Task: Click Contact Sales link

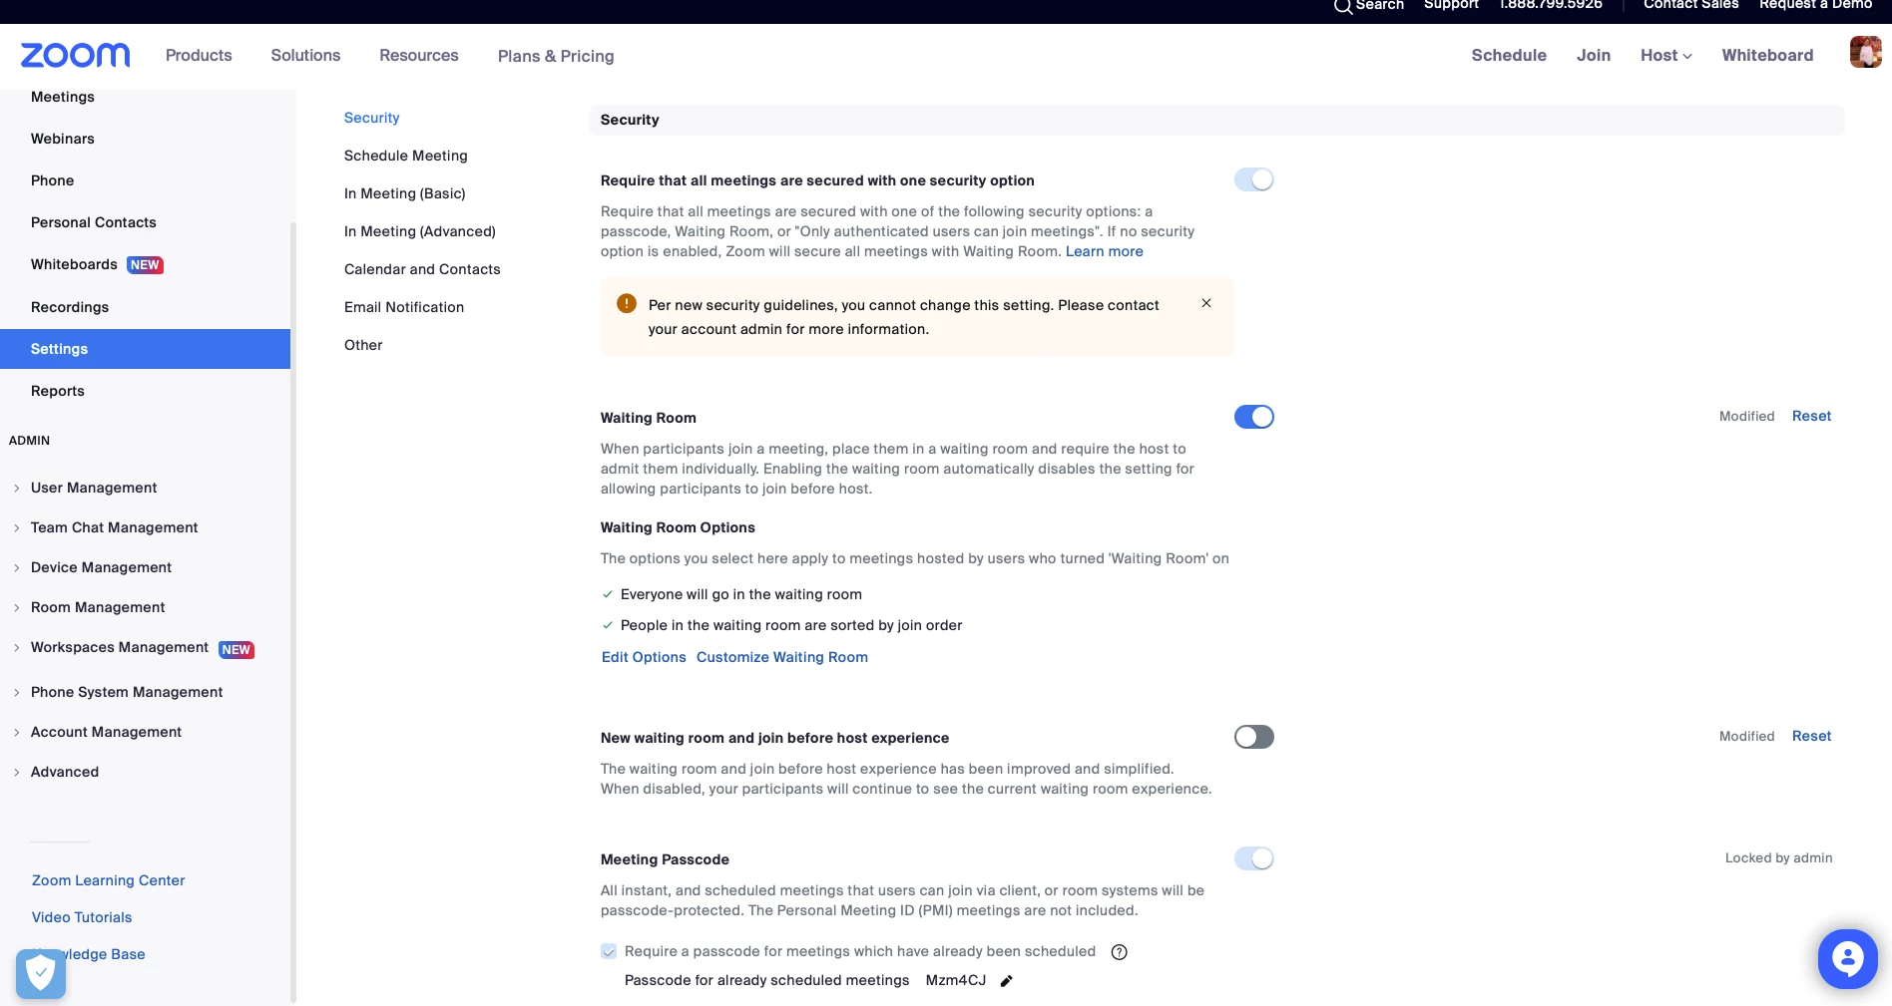Action: click(1690, 5)
